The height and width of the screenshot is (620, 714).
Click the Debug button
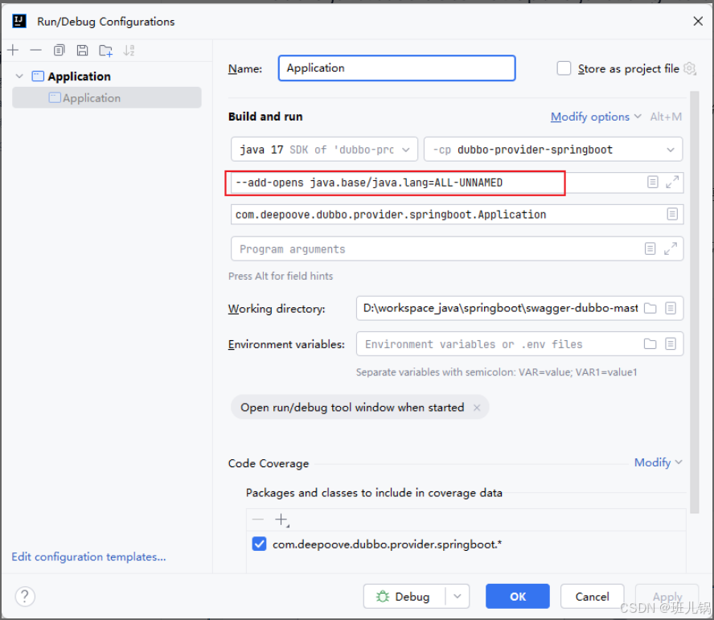(404, 597)
